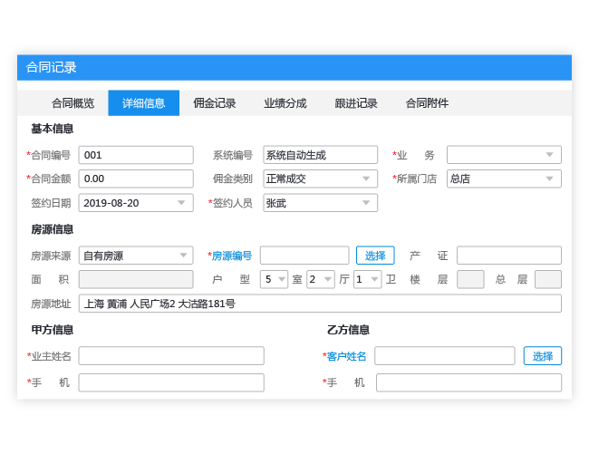Go to the 业绩分成 tab
Screen dimensions: 589x454
[x=285, y=103]
